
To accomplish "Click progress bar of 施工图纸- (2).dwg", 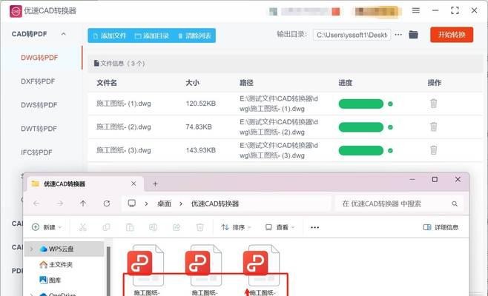I will pos(361,127).
